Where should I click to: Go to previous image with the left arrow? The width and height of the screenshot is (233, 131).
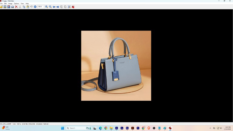54,7
